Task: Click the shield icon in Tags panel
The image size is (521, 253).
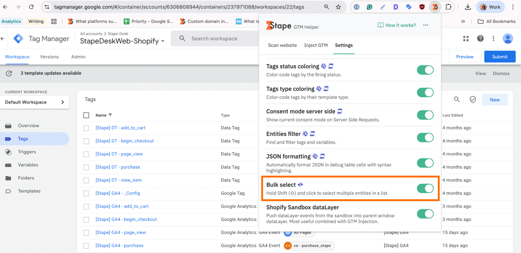Action: pyautogui.click(x=473, y=99)
